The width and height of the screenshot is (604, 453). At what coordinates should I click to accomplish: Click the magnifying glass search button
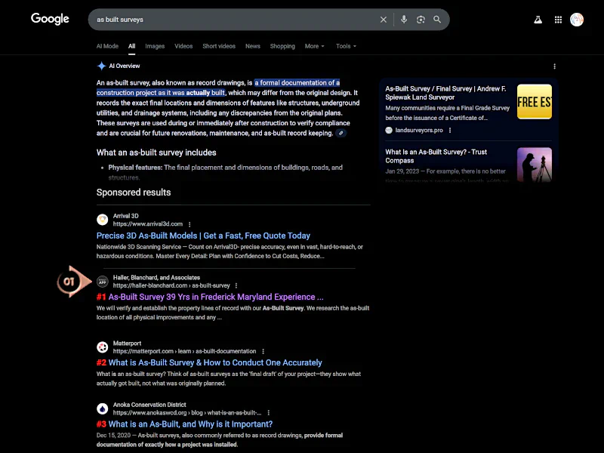point(437,20)
